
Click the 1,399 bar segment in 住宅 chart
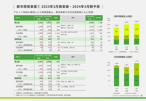click(x=117, y=77)
